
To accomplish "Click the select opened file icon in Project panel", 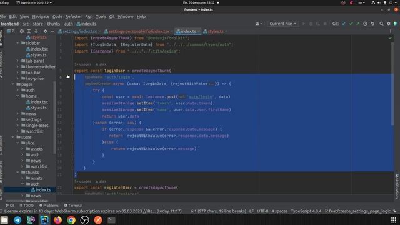I will pyautogui.click(x=22, y=31).
